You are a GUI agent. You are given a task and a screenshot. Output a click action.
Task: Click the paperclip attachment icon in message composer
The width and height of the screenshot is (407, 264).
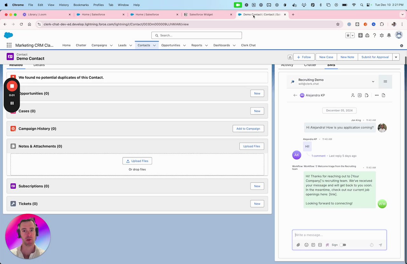point(298,245)
